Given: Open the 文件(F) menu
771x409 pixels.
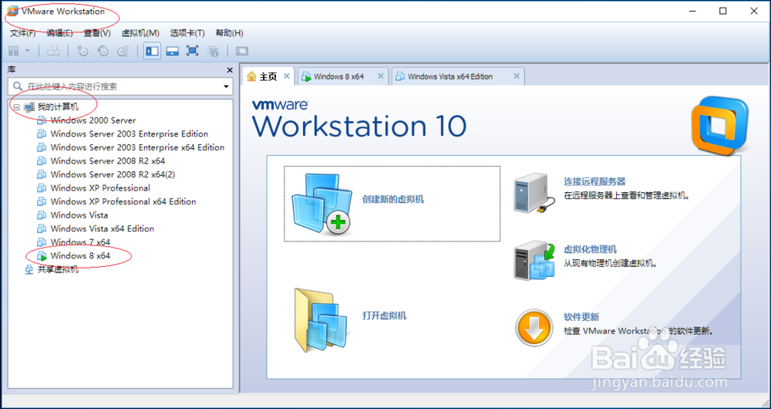Looking at the screenshot, I should pyautogui.click(x=22, y=33).
